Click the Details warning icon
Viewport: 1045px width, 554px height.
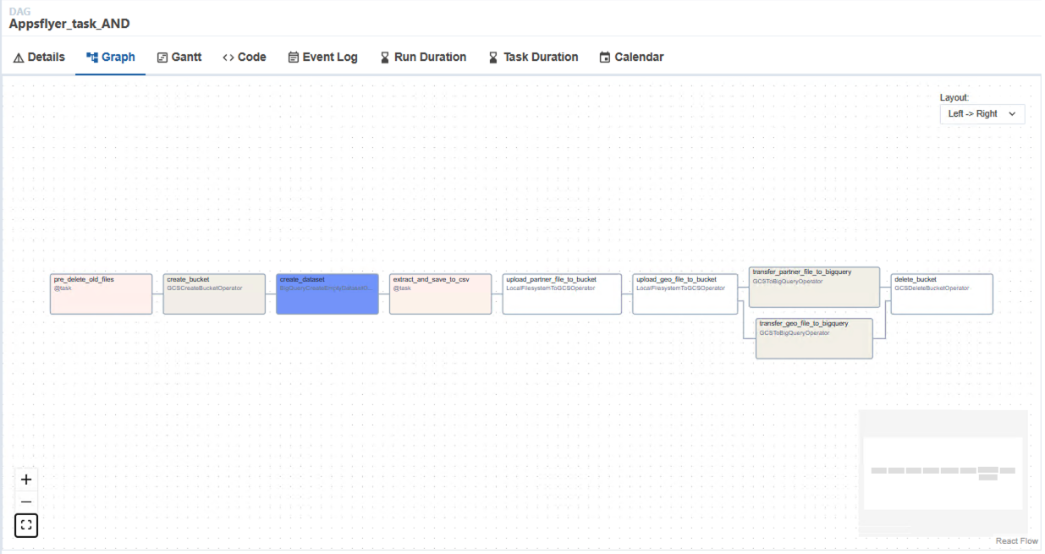(x=19, y=57)
